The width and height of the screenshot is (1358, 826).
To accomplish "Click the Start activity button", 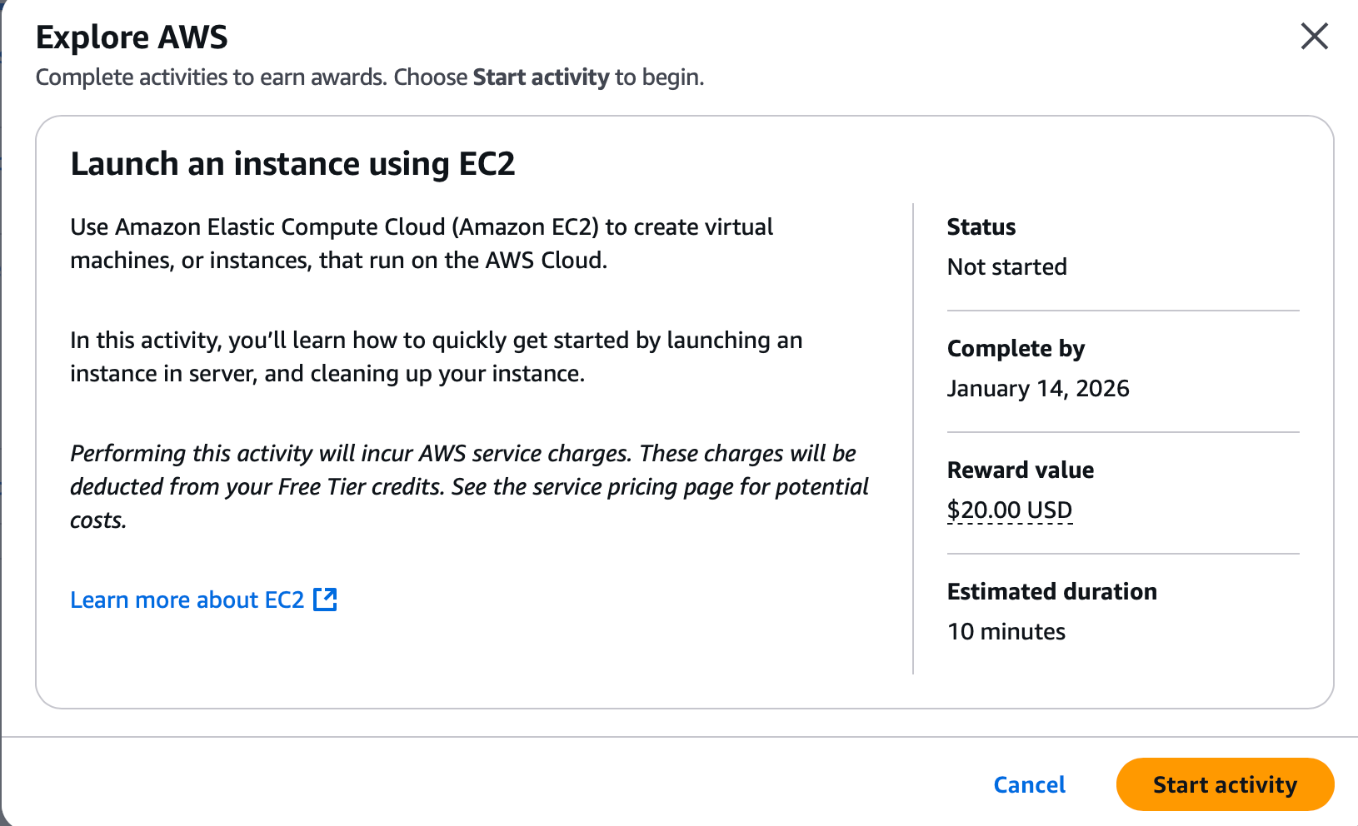I will pos(1224,784).
